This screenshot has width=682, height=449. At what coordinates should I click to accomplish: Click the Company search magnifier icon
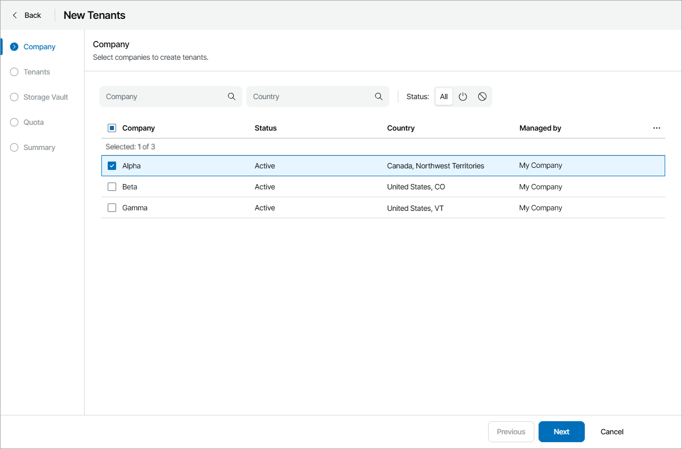click(232, 97)
